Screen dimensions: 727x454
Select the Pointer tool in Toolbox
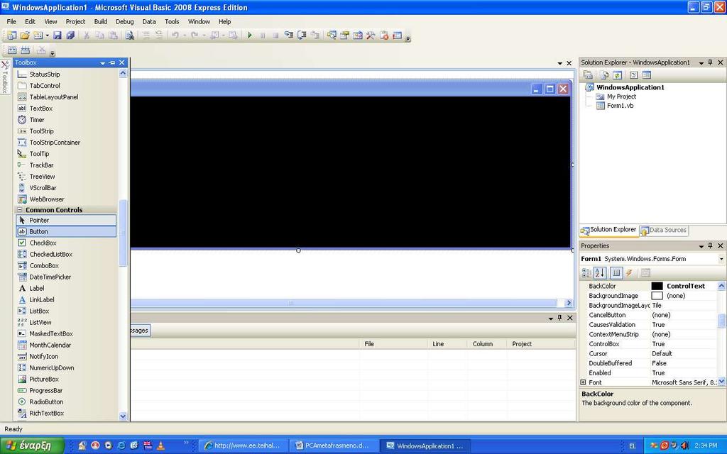(66, 220)
